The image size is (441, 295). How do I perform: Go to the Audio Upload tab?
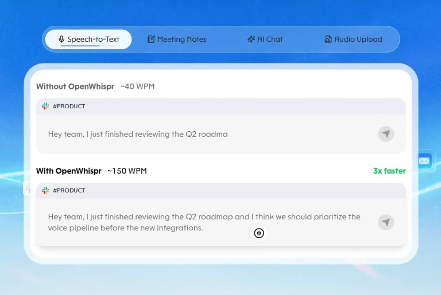click(x=353, y=40)
